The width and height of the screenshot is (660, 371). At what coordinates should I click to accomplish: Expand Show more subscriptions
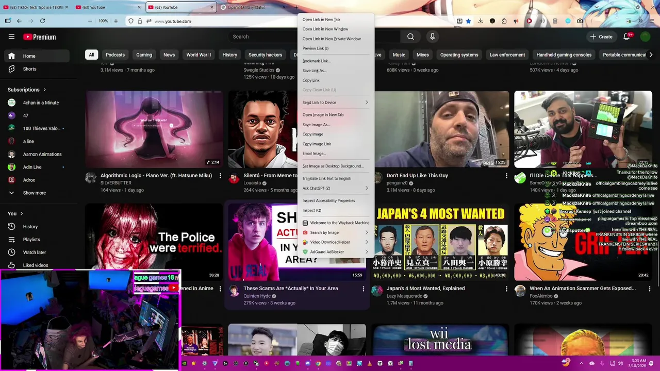coord(35,193)
